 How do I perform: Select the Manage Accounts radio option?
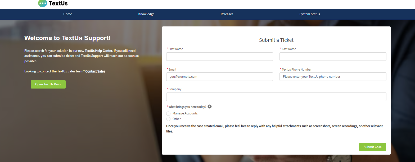tap(168, 113)
